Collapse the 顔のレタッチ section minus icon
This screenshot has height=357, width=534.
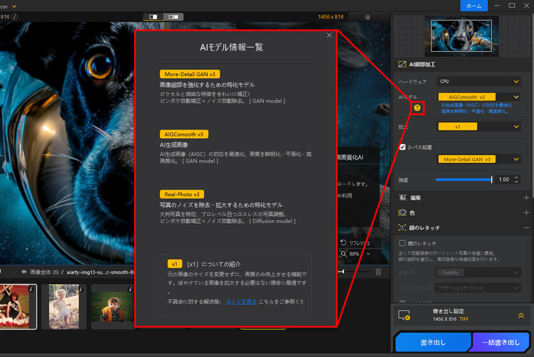point(526,227)
